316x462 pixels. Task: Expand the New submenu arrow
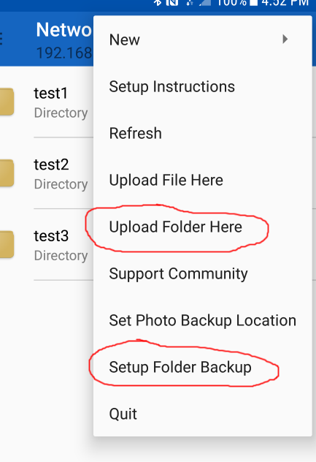[285, 39]
